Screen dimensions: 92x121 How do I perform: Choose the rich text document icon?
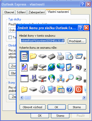[24, 67]
